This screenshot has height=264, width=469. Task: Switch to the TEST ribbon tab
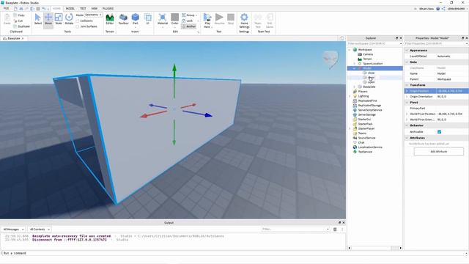(83, 9)
